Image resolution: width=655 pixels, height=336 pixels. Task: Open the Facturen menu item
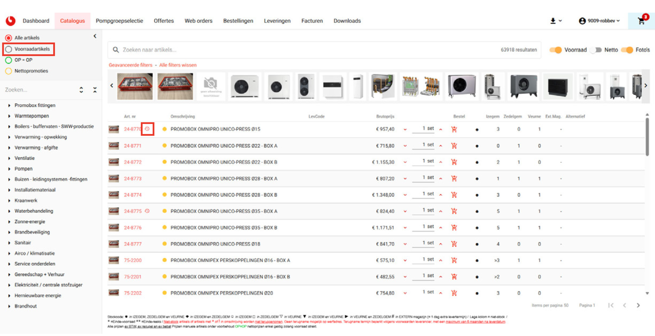312,21
